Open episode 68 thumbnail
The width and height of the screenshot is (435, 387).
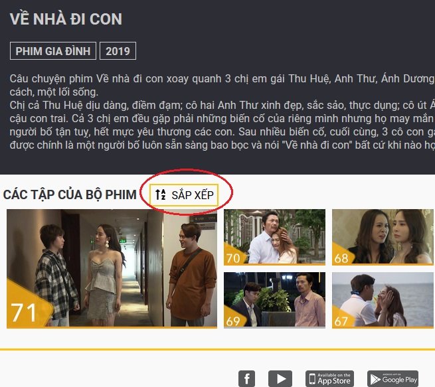click(383, 237)
